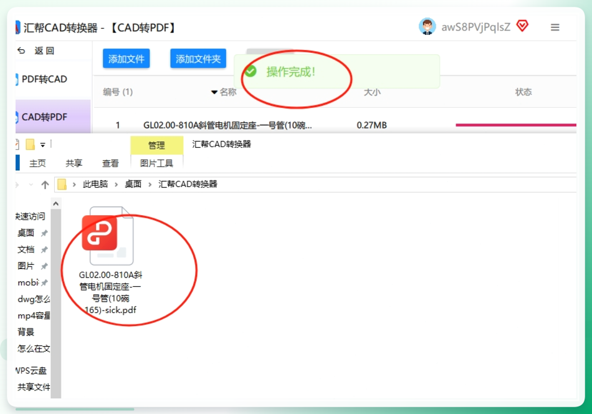Viewport: 592px width, 414px height.
Task: Click the 添加文件 button
Action: [126, 59]
